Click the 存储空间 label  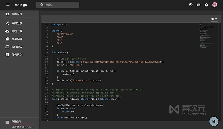(x=16, y=121)
